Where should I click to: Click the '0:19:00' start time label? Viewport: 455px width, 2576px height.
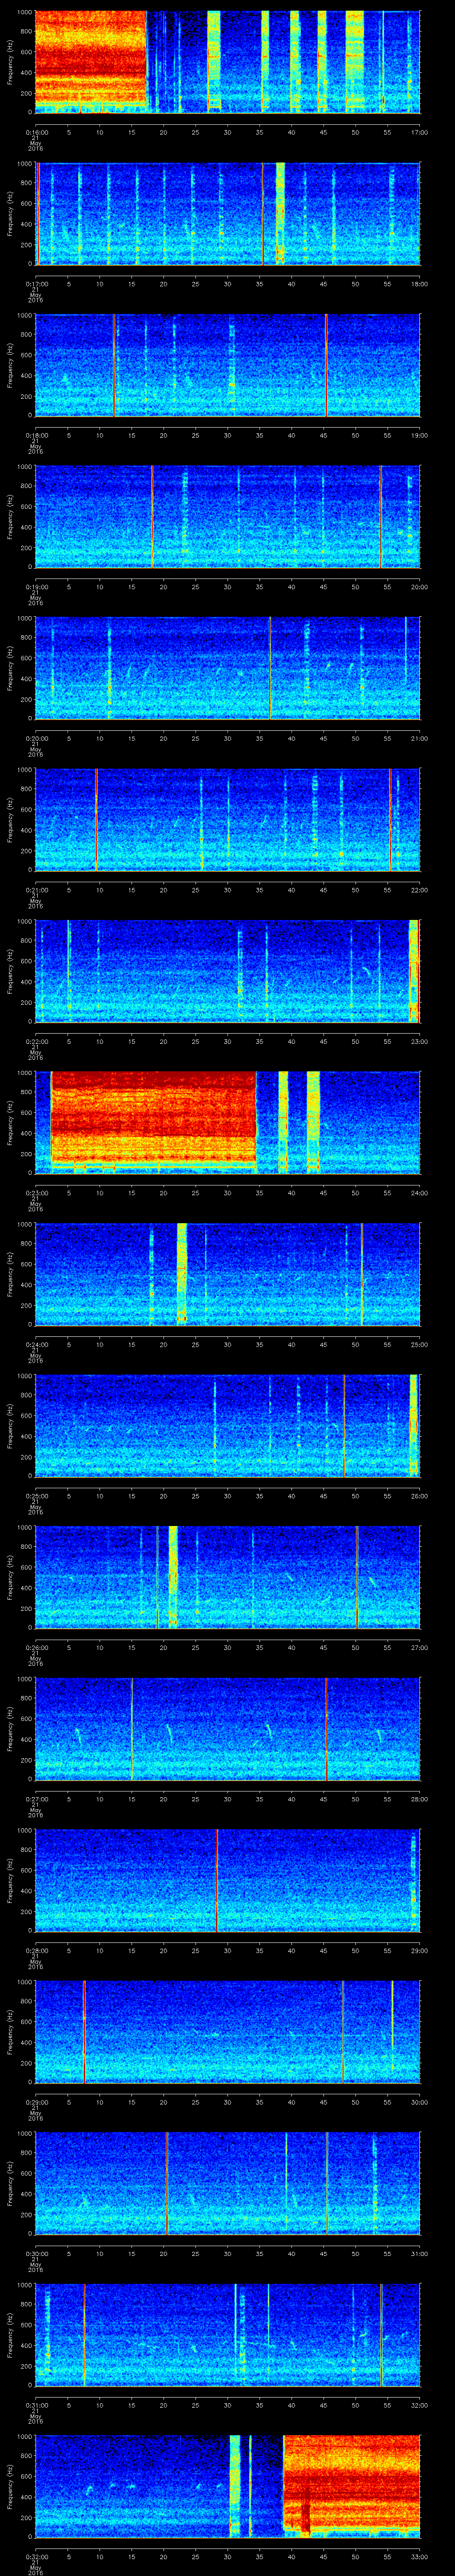tap(36, 587)
